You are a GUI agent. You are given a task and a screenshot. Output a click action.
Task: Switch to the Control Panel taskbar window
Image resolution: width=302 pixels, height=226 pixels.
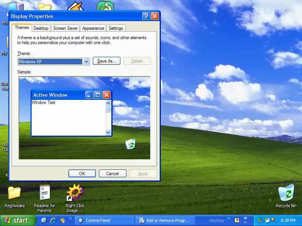click(104, 220)
